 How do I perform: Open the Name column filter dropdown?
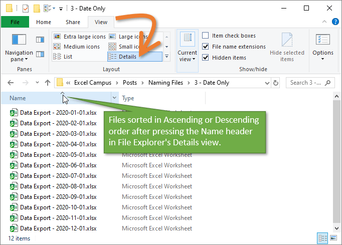coord(115,99)
